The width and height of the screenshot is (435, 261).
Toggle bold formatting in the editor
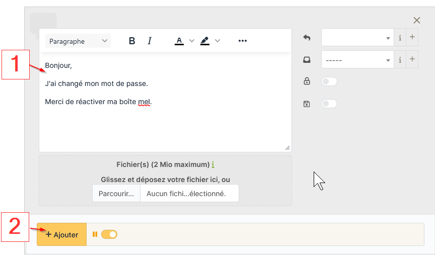[x=132, y=41]
